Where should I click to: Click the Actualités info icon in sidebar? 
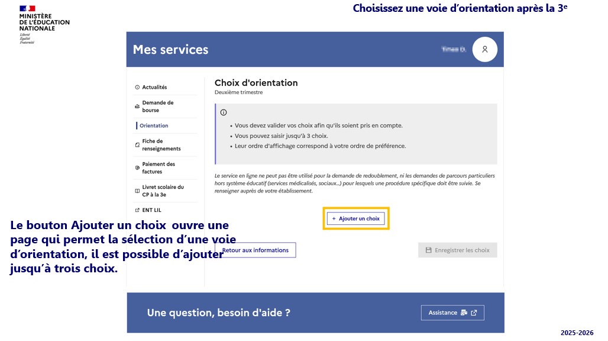[137, 87]
